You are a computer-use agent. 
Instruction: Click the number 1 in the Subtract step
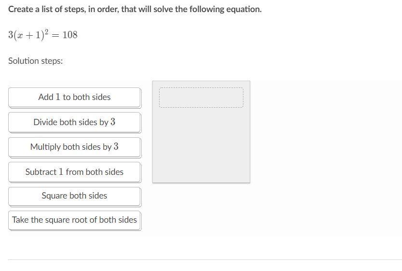tap(61, 172)
